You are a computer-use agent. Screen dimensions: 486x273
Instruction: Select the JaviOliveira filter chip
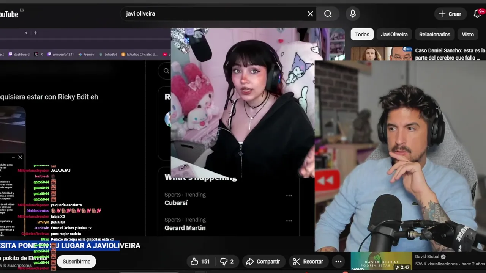[x=394, y=35]
